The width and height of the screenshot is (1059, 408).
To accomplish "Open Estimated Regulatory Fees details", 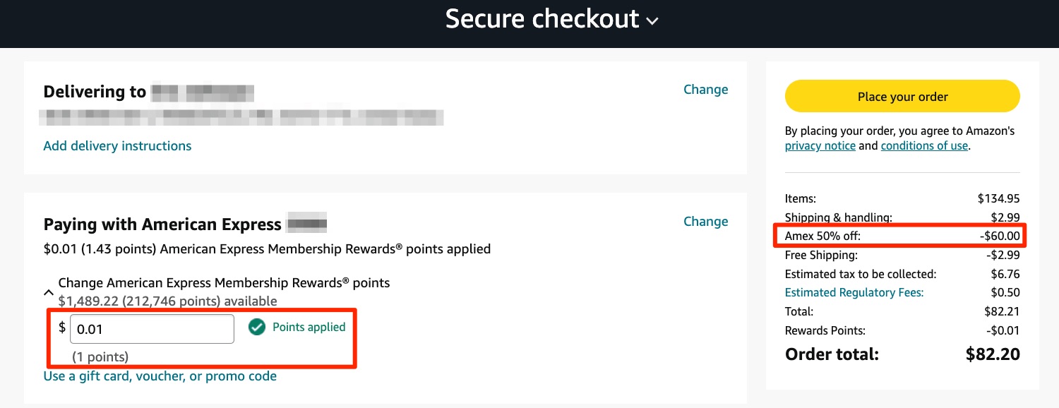I will pos(854,292).
